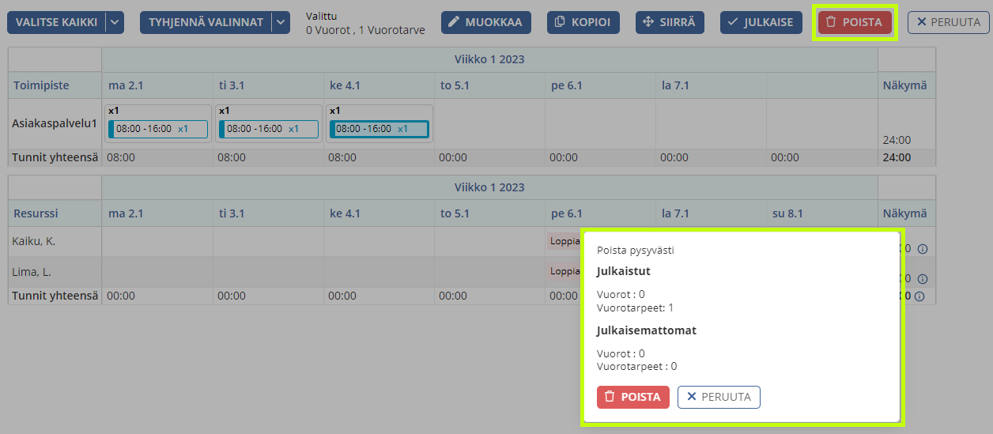Click info icon on resource Tunnit yhteensä row

(x=920, y=297)
